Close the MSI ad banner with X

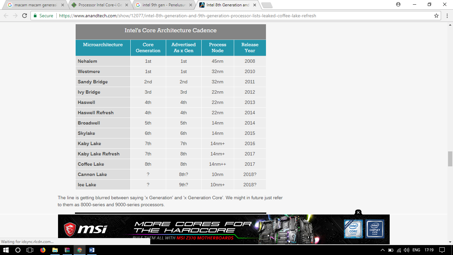tap(358, 212)
